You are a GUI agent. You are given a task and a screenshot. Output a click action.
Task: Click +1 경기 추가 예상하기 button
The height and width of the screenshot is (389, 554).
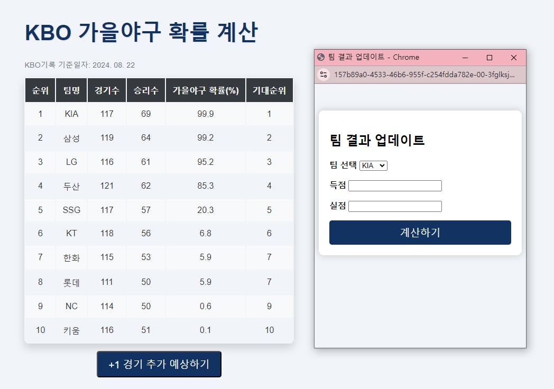159,364
